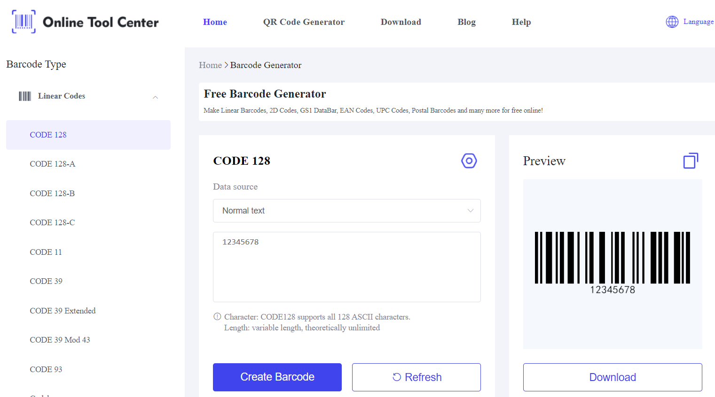Image resolution: width=715 pixels, height=397 pixels.
Task: Click the Linear Codes barcode icon
Action: point(25,96)
